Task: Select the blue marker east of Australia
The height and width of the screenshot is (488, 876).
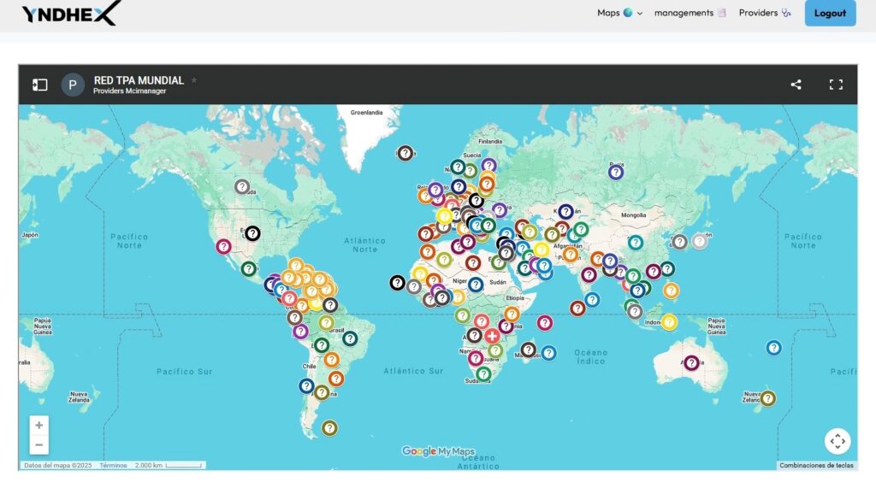Action: tap(773, 348)
